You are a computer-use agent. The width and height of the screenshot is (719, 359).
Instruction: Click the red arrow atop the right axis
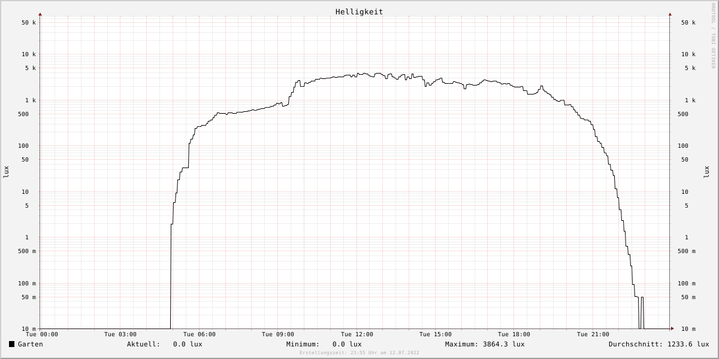670,14
